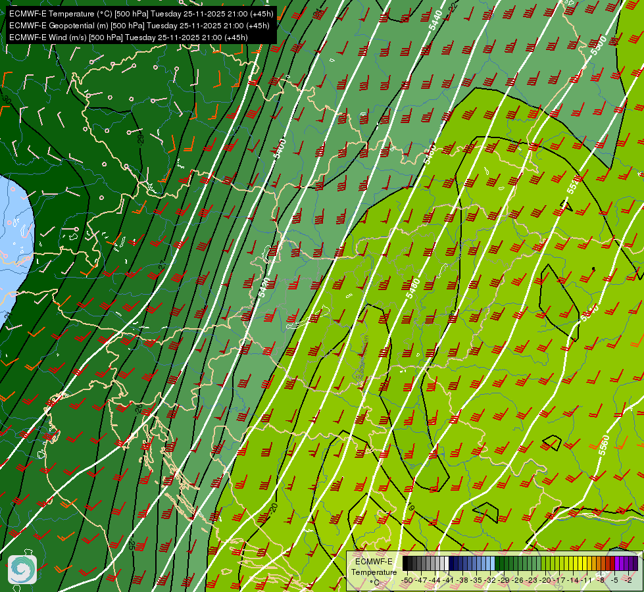644x592 pixels.
Task: Click the 5440 geopotential contour label
Action: click(435, 20)
